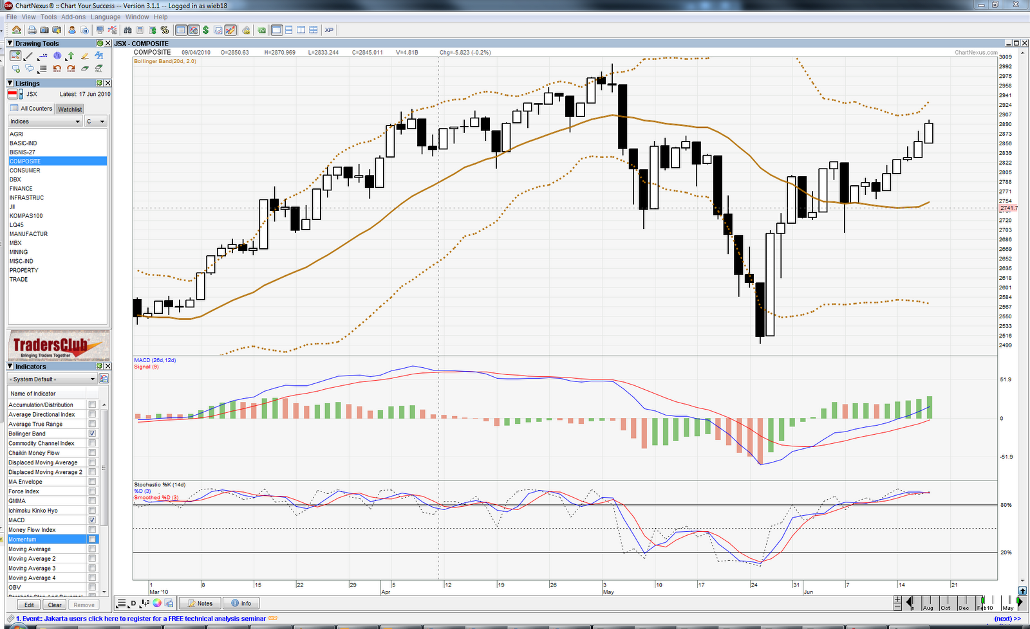The height and width of the screenshot is (629, 1030).
Task: Click the dotted horizontal line drawing tool
Action: click(43, 56)
